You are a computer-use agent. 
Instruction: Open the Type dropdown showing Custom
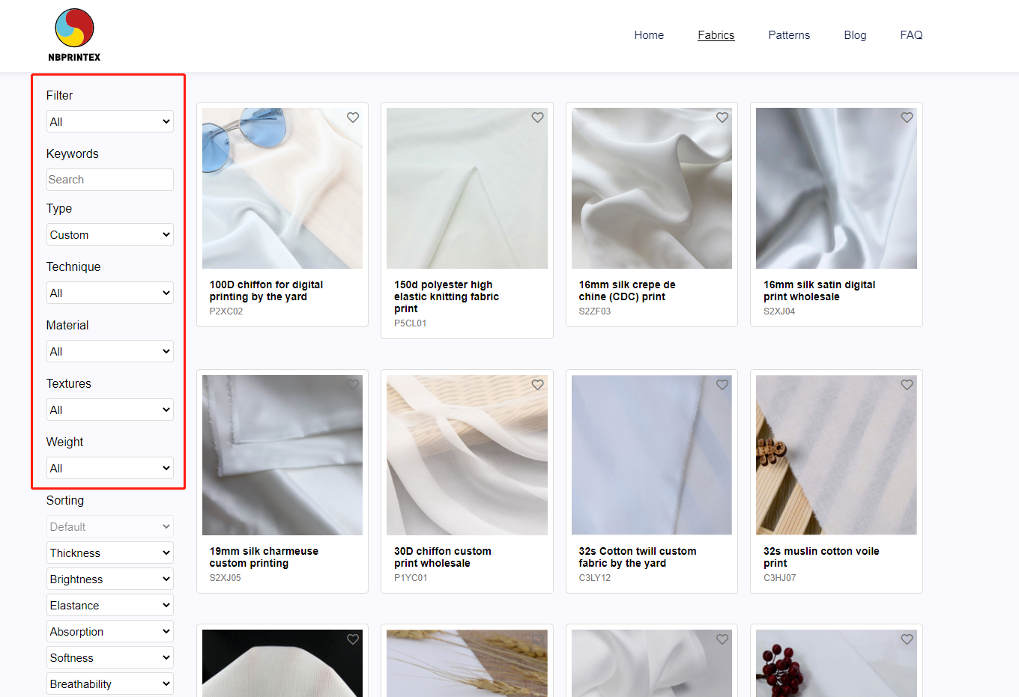click(x=110, y=234)
